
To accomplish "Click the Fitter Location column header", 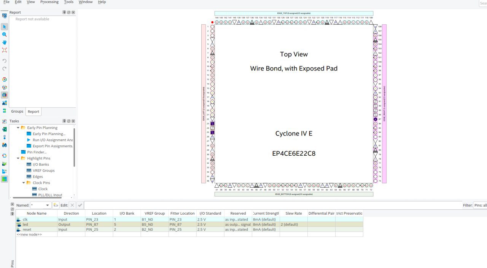I will click(182, 214).
